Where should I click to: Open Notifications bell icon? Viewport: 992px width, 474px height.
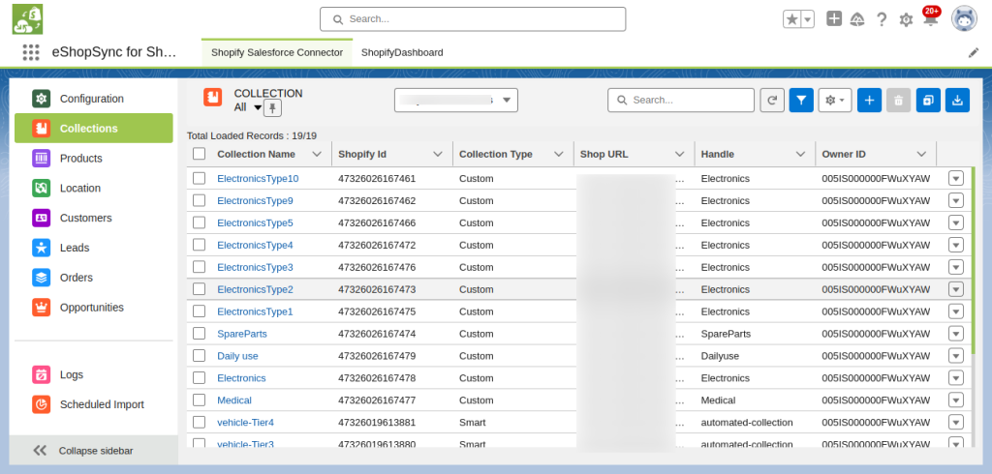931,19
